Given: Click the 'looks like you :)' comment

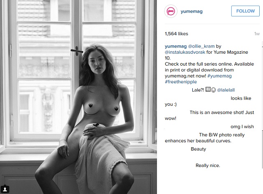Looking at the screenshot, I should [x=208, y=101].
